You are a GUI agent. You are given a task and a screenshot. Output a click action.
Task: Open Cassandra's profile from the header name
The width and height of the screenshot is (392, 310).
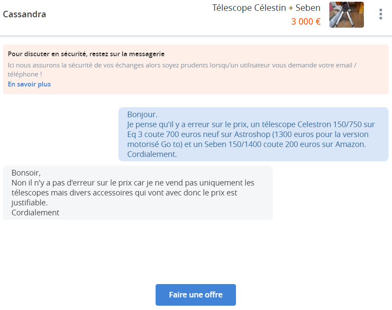pos(25,14)
